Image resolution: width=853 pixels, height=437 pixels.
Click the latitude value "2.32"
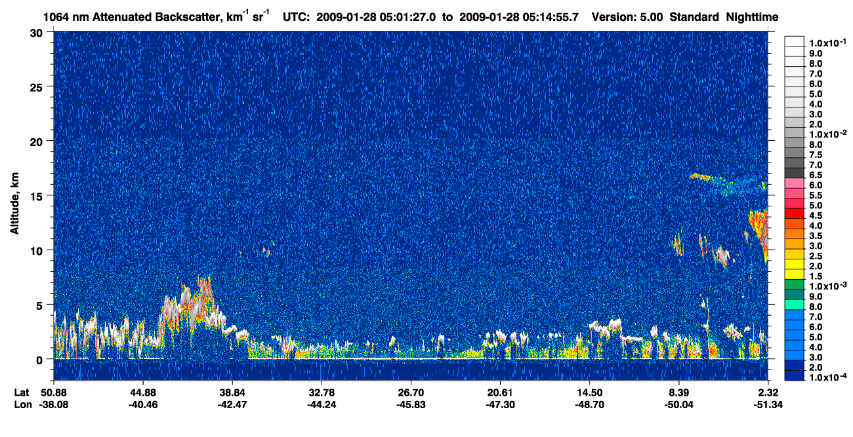[x=768, y=392]
